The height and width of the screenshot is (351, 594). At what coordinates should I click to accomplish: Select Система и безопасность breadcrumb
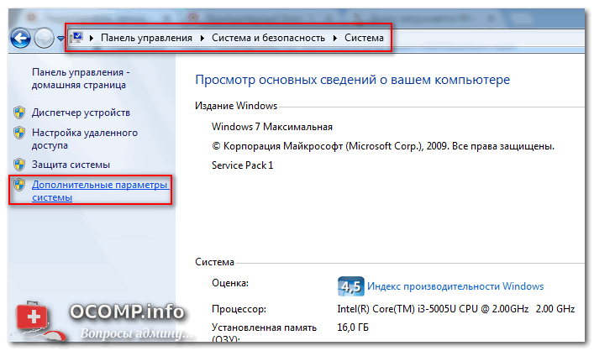(268, 38)
